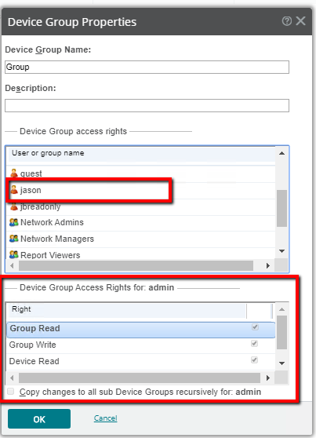The width and height of the screenshot is (316, 438).
Task: Toggle the Device Read checkbox
Action: 254,360
